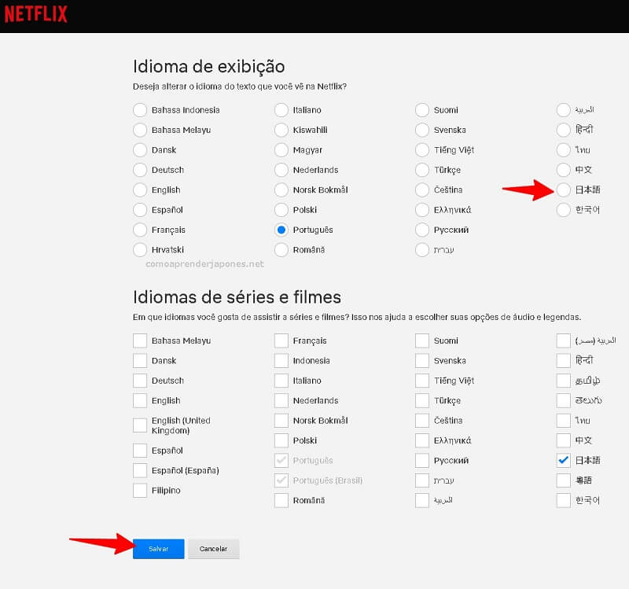The width and height of the screenshot is (629, 589).
Task: Uncheck the 日本語 checkbox in series languages
Action: click(x=564, y=460)
